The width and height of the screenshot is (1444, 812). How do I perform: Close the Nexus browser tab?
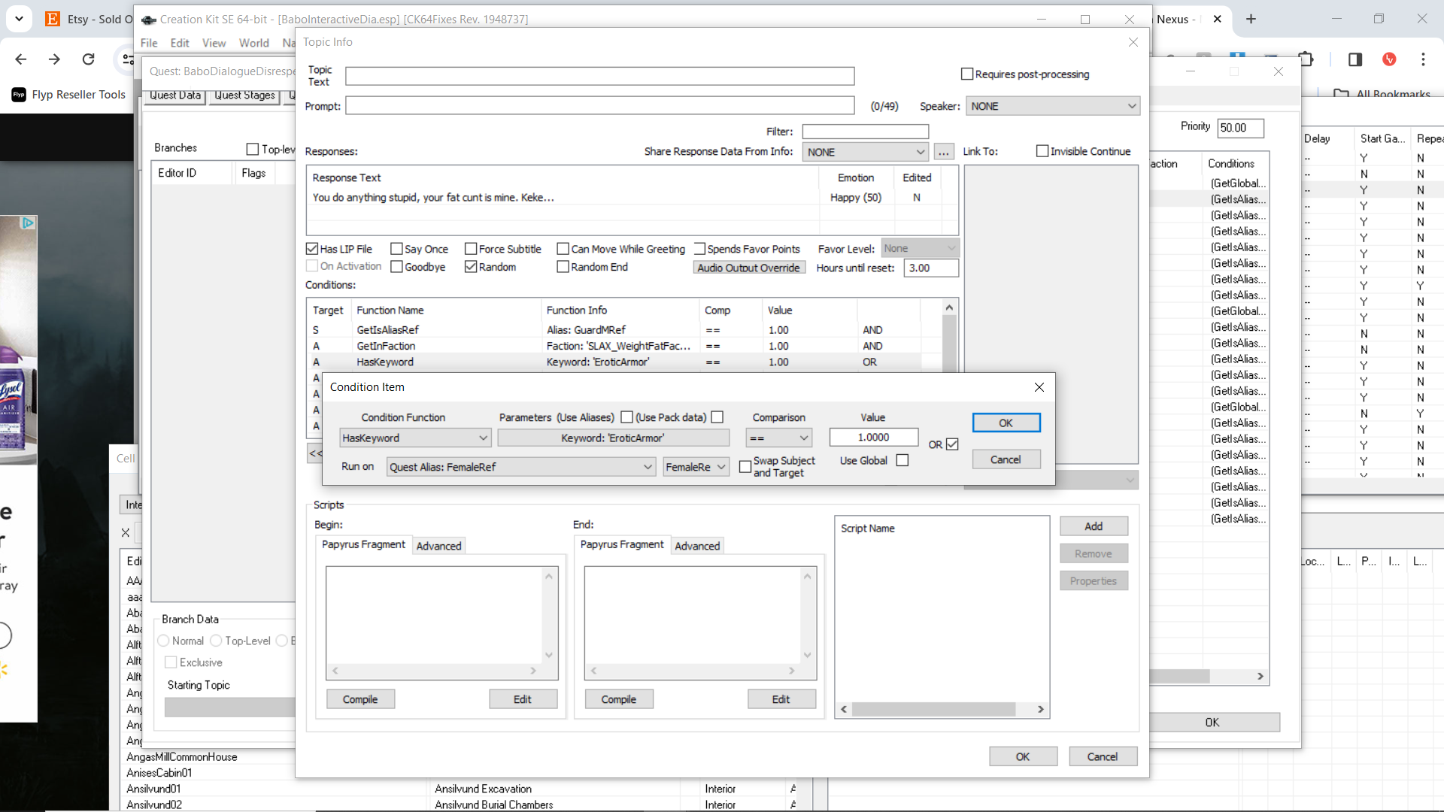coord(1218,19)
